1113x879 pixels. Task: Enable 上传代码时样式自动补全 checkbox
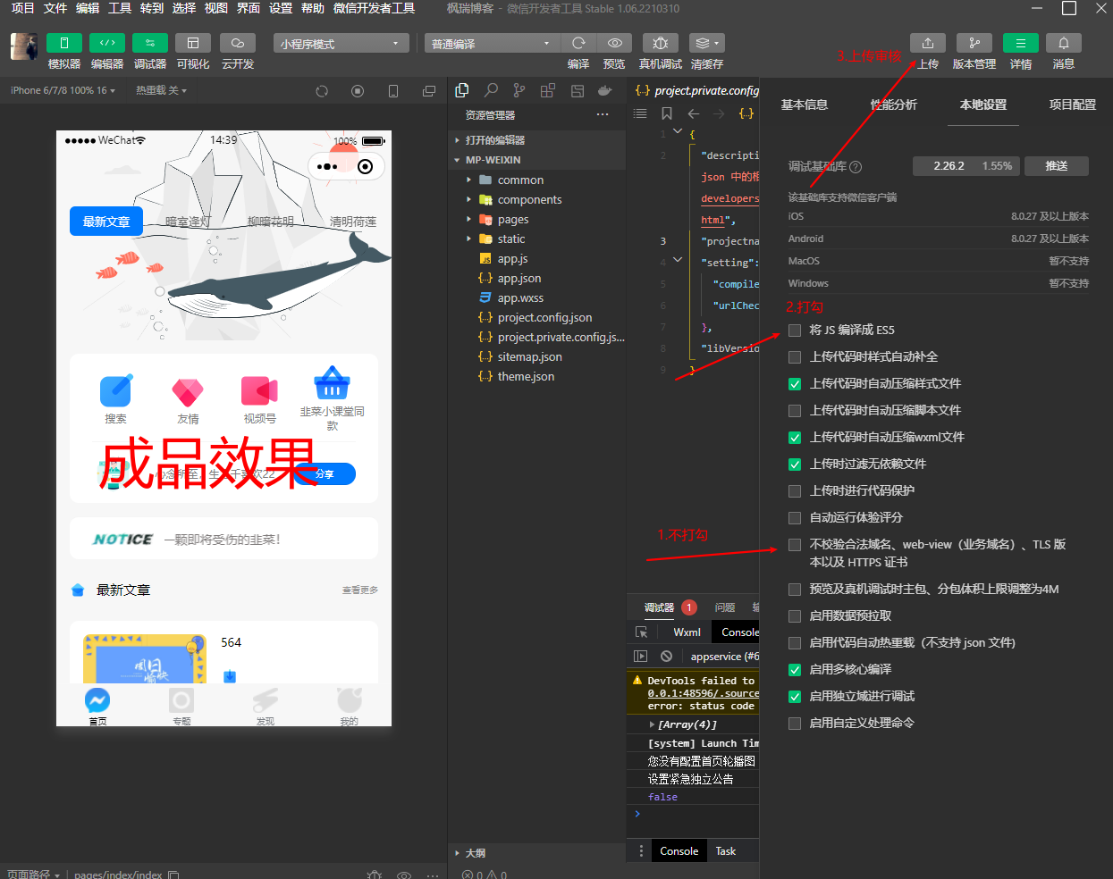[x=795, y=357]
